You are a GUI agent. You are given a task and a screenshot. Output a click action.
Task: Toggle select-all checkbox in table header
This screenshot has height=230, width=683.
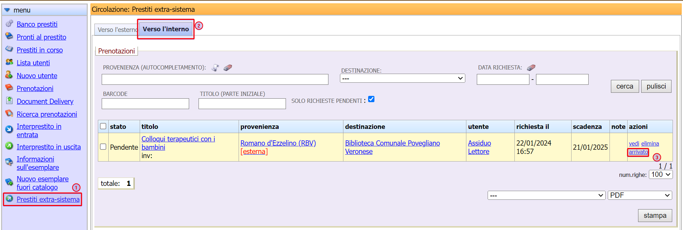pos(103,126)
